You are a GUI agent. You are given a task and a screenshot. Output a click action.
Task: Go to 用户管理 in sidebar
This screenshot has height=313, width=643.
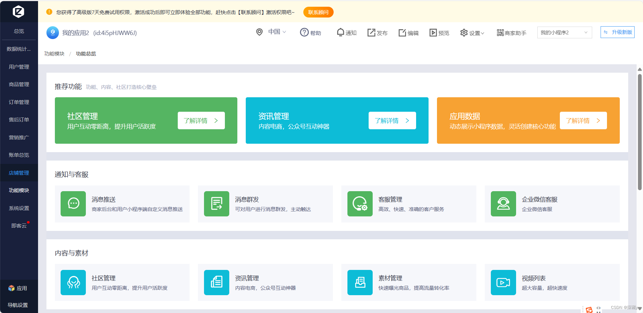pyautogui.click(x=19, y=67)
